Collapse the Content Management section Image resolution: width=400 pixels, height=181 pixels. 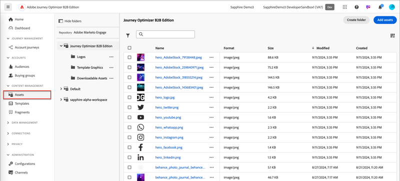click(x=8, y=86)
